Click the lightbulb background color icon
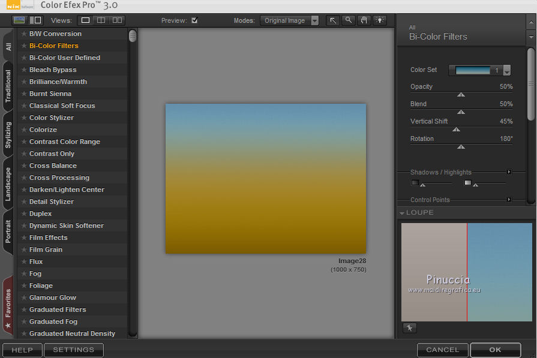This screenshot has height=358, width=537. [x=379, y=20]
